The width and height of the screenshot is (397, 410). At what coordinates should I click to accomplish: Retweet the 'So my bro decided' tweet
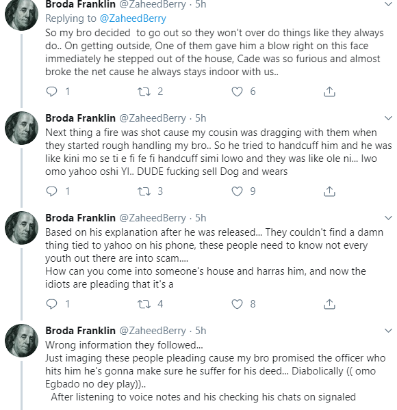[x=144, y=92]
